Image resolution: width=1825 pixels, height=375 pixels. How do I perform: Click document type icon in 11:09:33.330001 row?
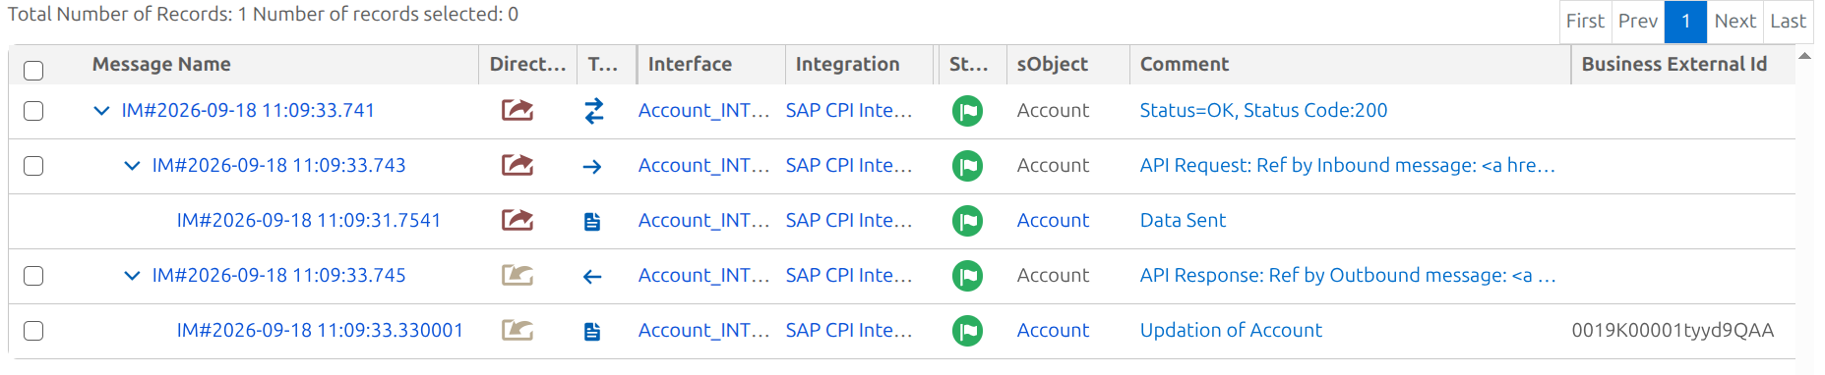click(x=592, y=332)
